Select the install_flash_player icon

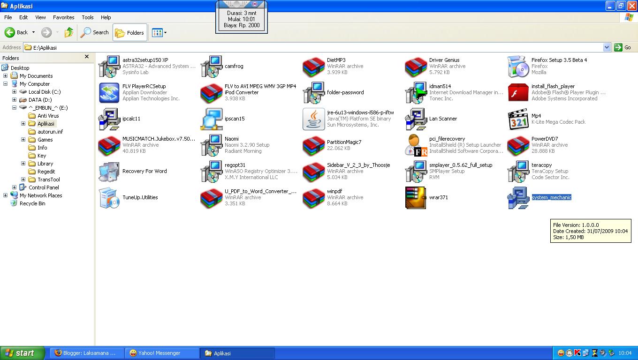pyautogui.click(x=518, y=92)
